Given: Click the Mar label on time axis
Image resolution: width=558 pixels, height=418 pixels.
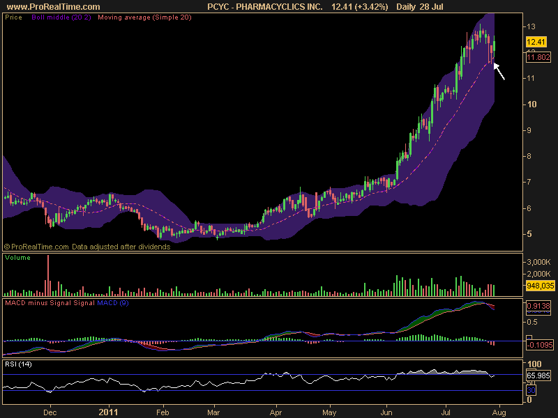Looking at the screenshot, I should click(213, 412).
